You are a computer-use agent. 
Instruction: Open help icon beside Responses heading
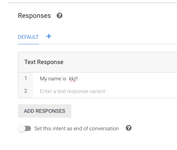point(59,16)
